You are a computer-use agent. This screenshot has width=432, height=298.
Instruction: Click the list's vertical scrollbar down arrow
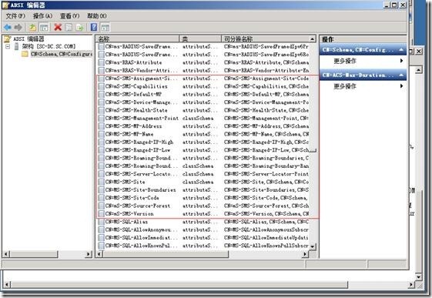click(313, 246)
